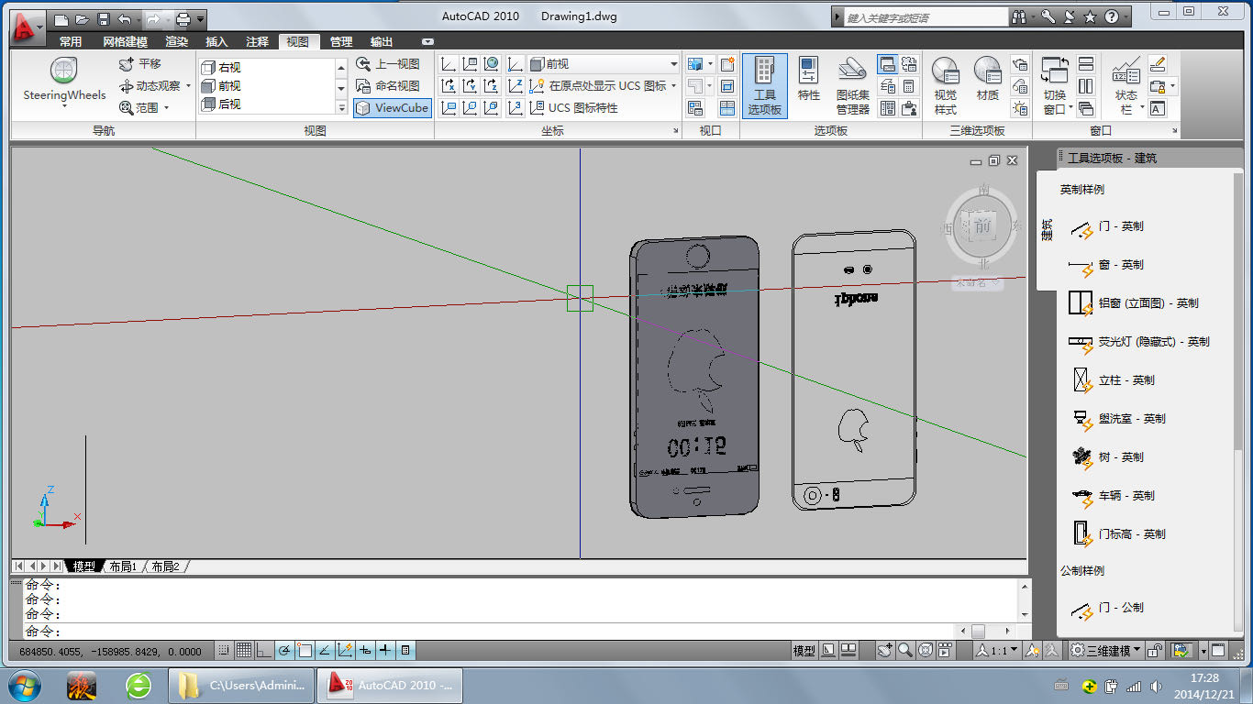Switch to the 常用 ribbon tab
The image size is (1253, 704).
[x=71, y=41]
